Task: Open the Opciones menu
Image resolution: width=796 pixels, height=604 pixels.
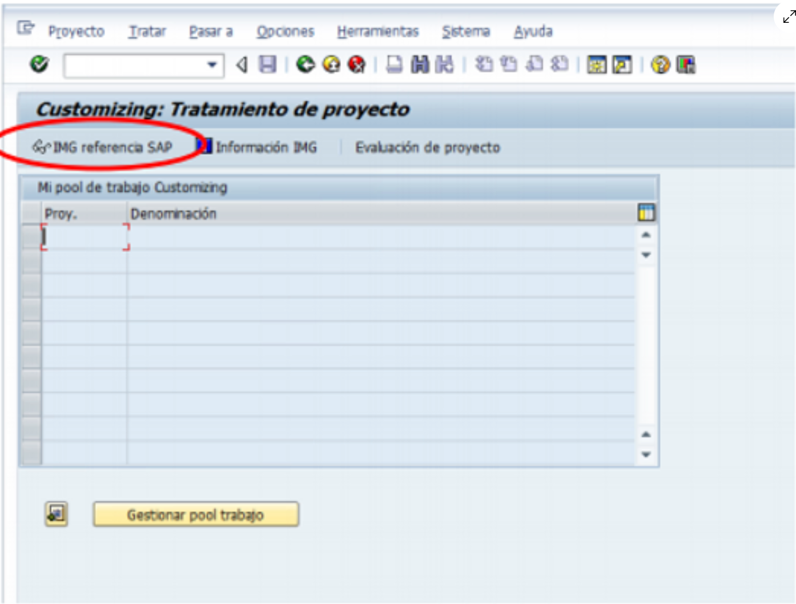Action: click(285, 31)
